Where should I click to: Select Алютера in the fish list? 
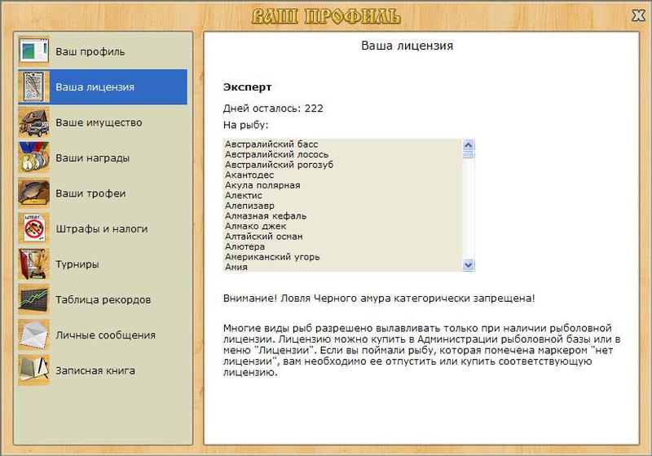point(342,246)
